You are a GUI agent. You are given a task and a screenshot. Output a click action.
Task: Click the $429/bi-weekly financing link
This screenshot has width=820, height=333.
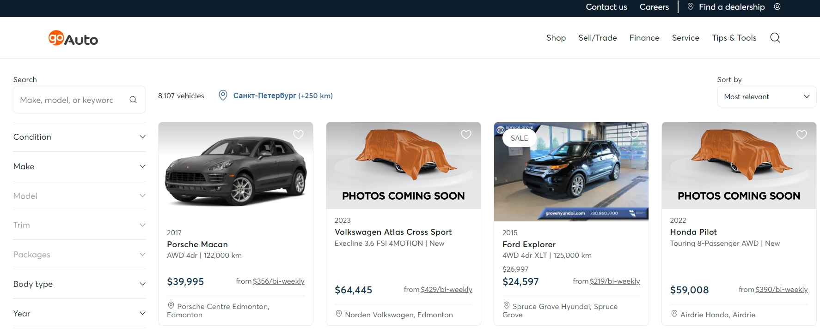click(447, 290)
